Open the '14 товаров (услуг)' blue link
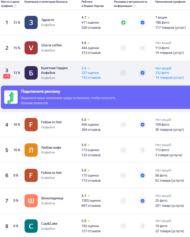Screen dimensions: 190x237 pos(170,78)
